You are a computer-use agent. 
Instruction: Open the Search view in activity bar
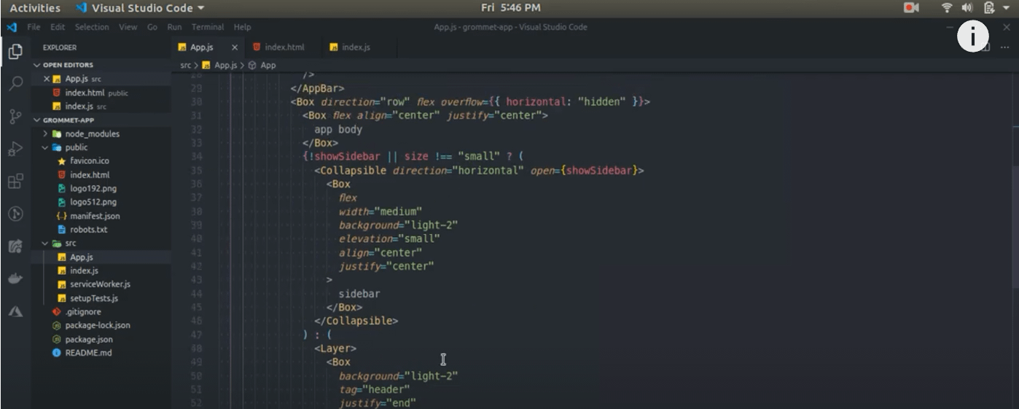(x=15, y=84)
